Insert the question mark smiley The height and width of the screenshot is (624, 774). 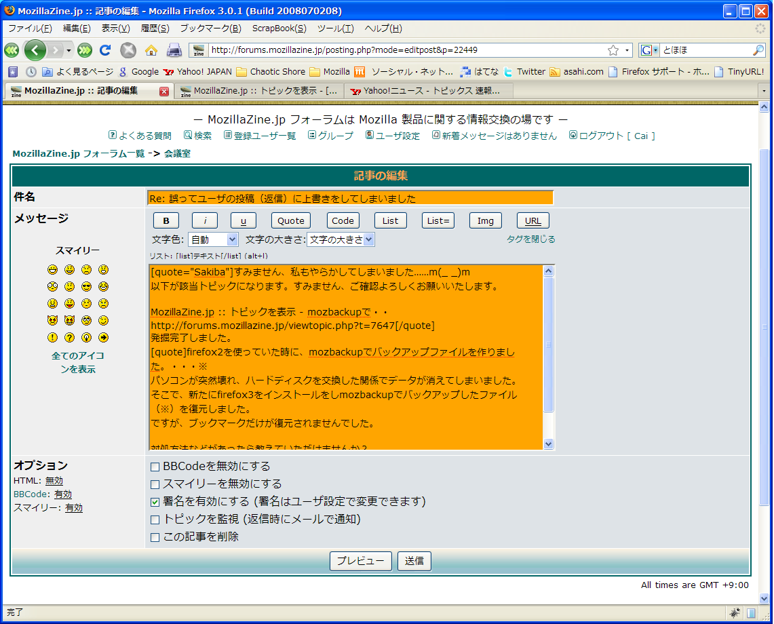tap(70, 338)
